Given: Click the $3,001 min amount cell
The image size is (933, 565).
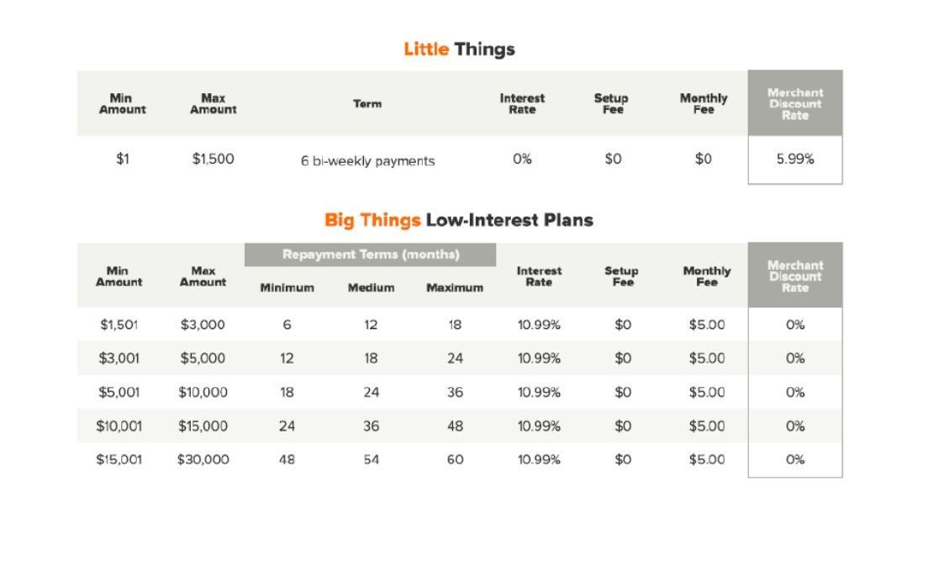Looking at the screenshot, I should coord(119,358).
